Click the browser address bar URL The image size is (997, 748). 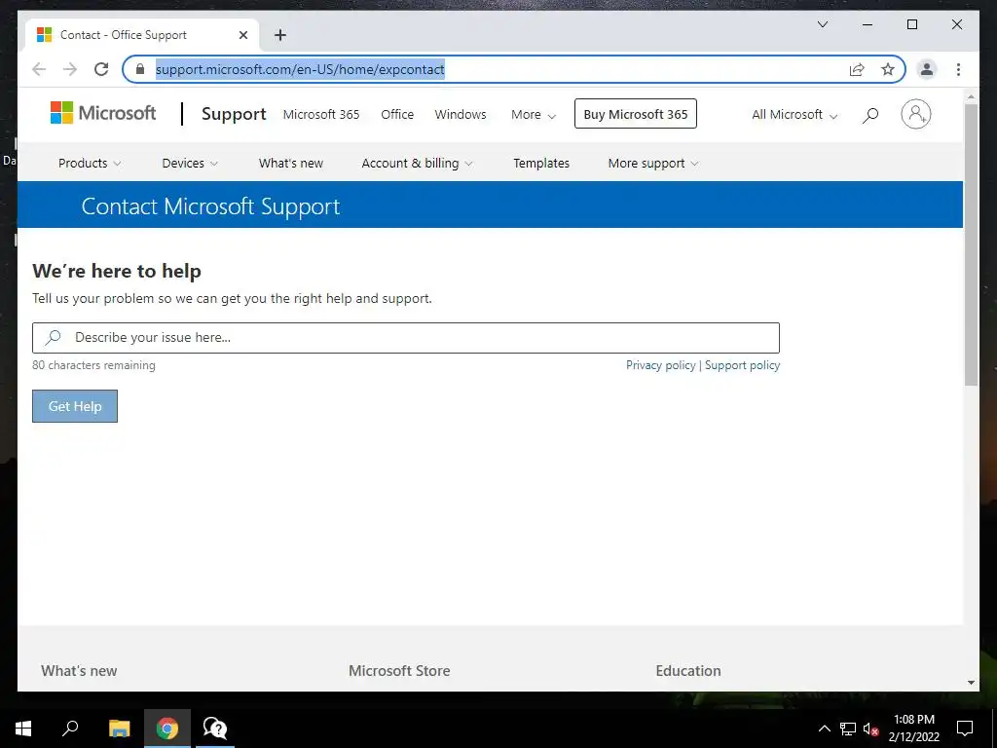[300, 69]
